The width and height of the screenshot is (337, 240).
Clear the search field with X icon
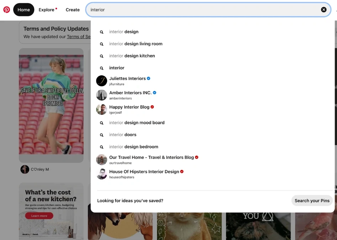[323, 10]
